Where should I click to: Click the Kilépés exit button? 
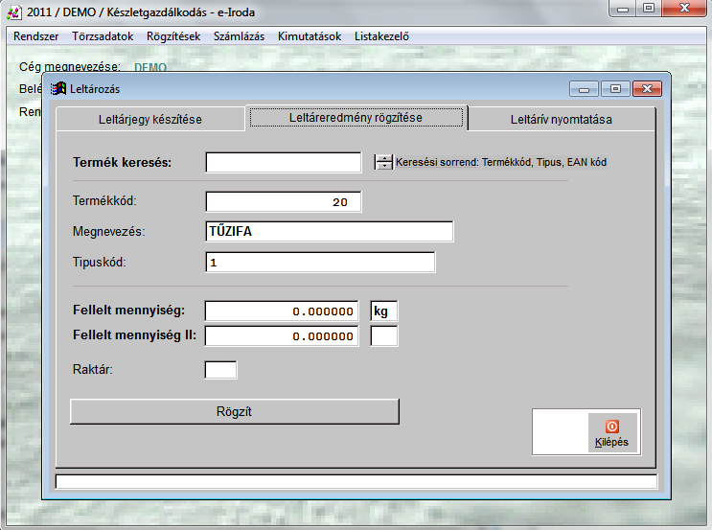tap(611, 433)
